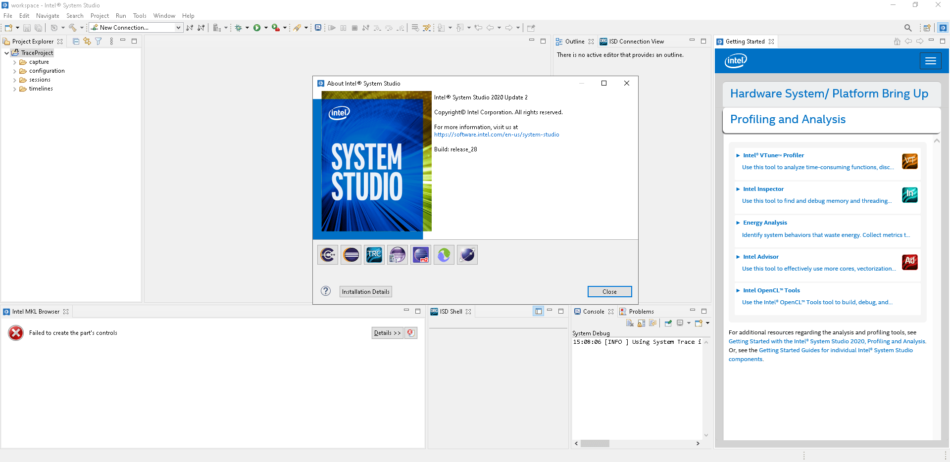Click the Intel Inspector icon
Image resolution: width=950 pixels, height=462 pixels.
coord(910,195)
